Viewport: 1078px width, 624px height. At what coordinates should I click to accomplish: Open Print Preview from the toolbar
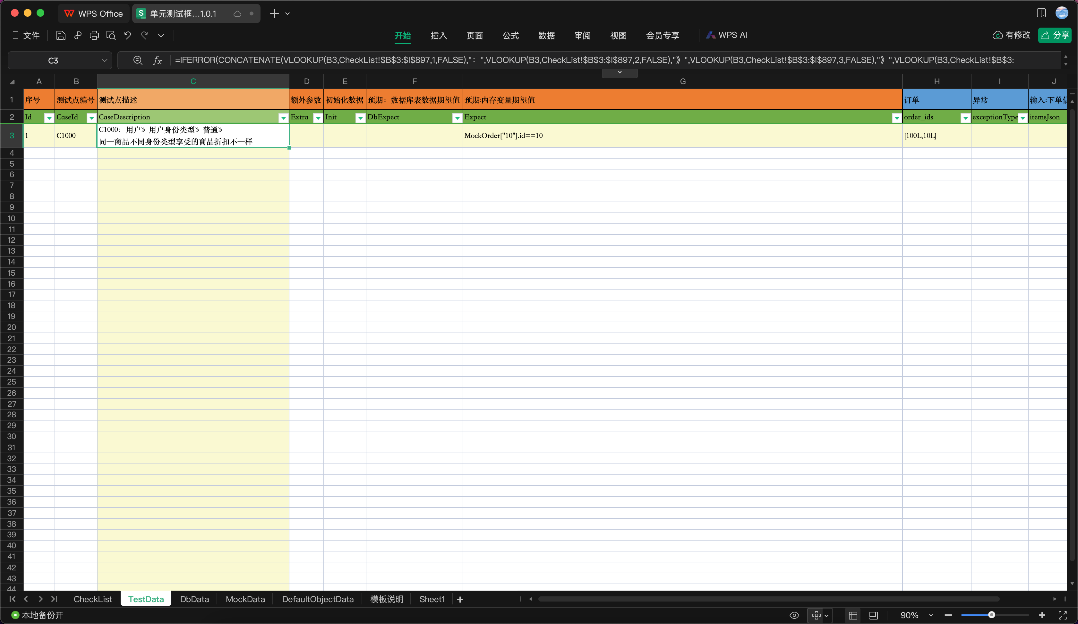click(111, 36)
